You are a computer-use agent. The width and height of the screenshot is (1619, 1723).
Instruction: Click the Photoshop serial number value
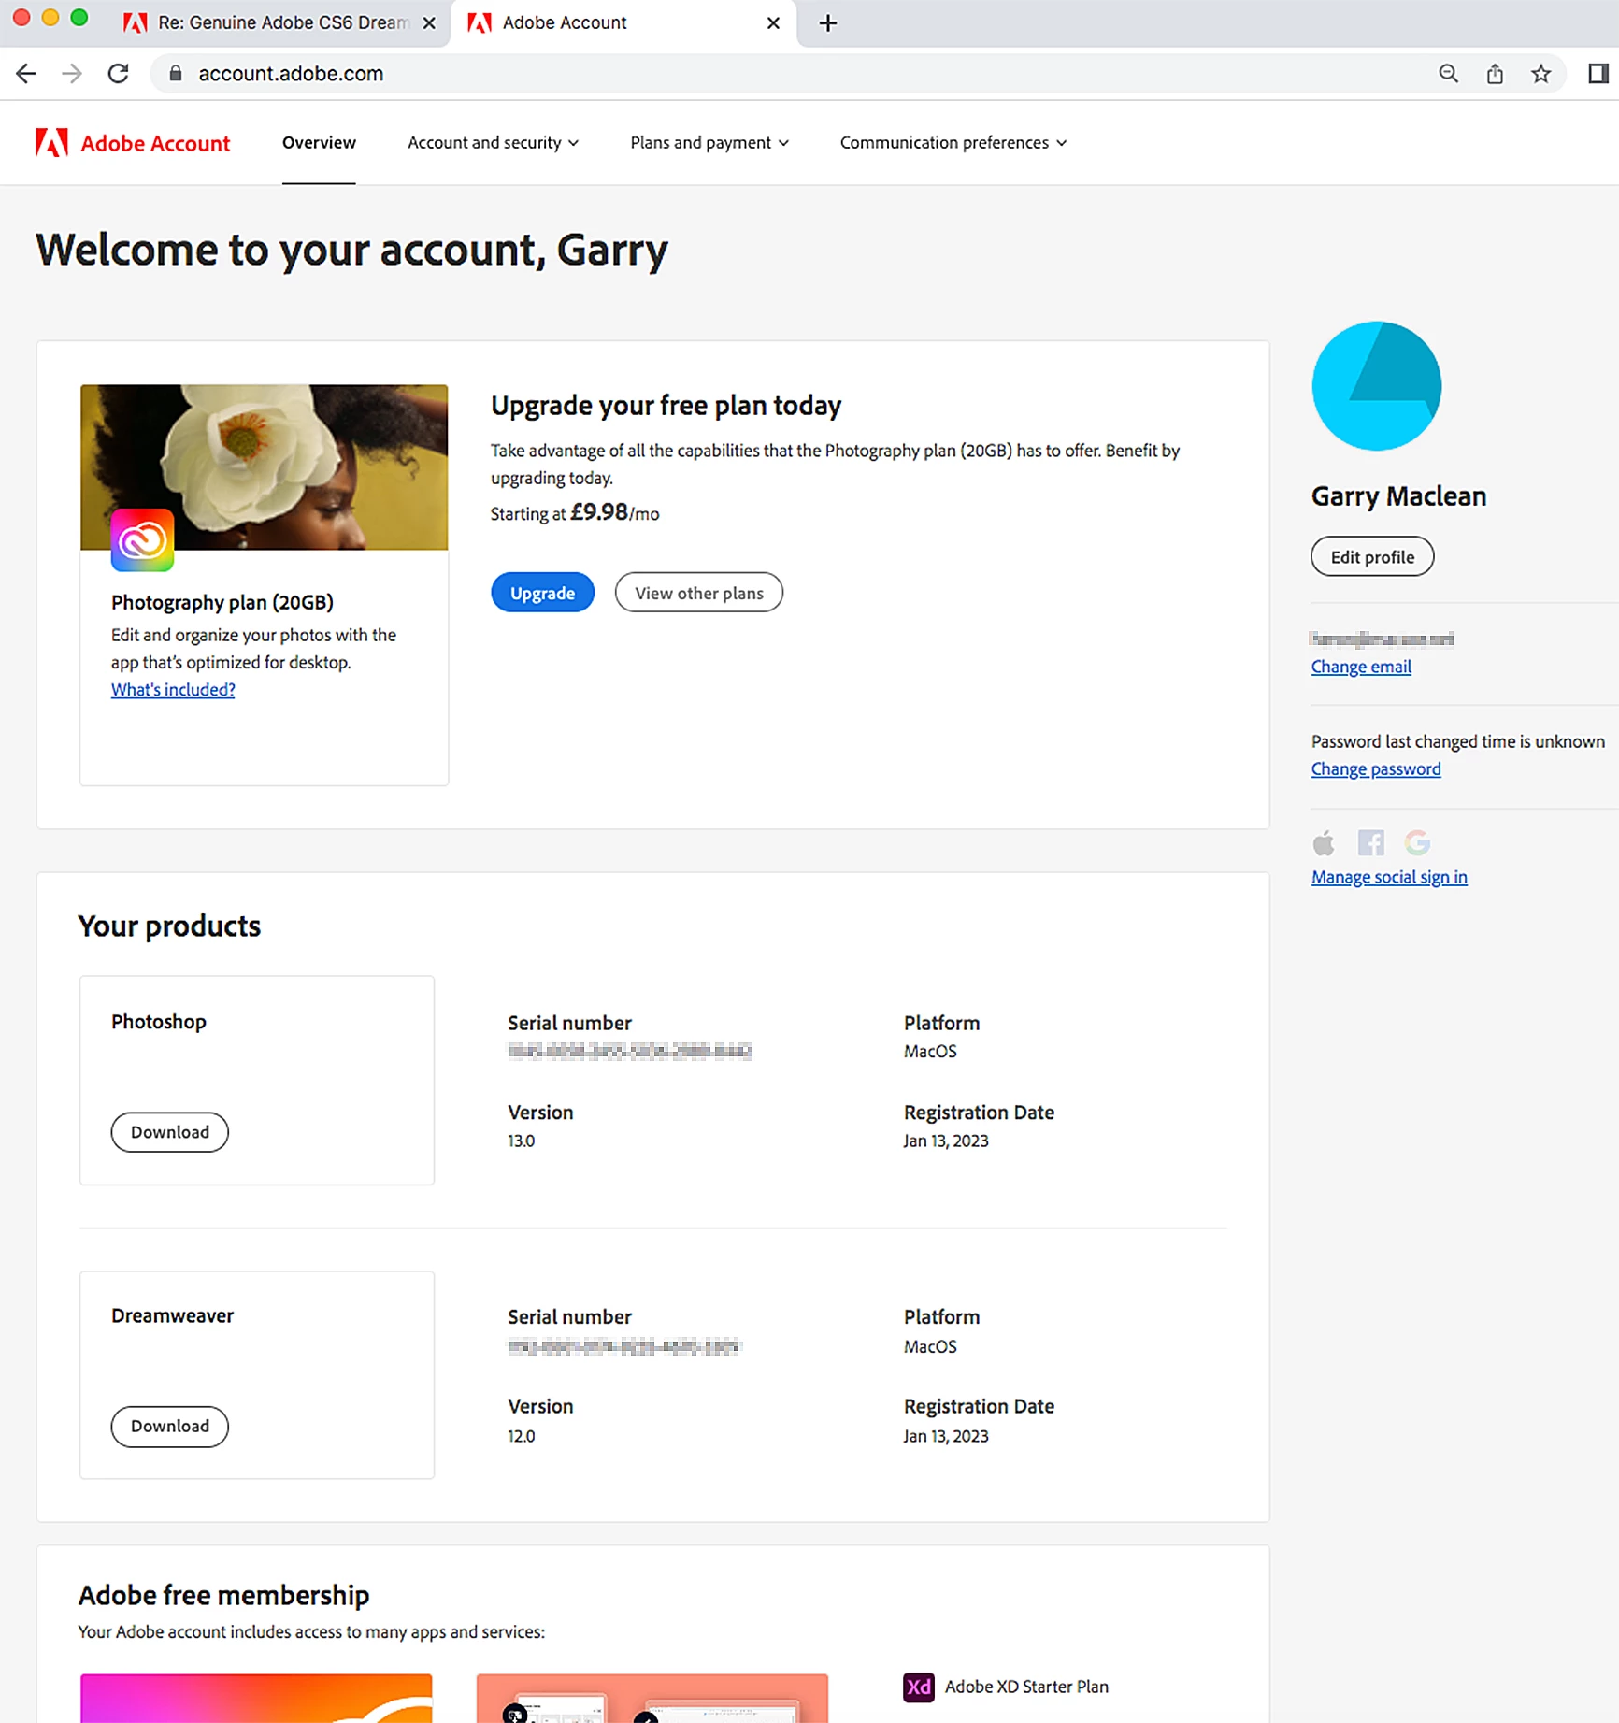point(630,1052)
